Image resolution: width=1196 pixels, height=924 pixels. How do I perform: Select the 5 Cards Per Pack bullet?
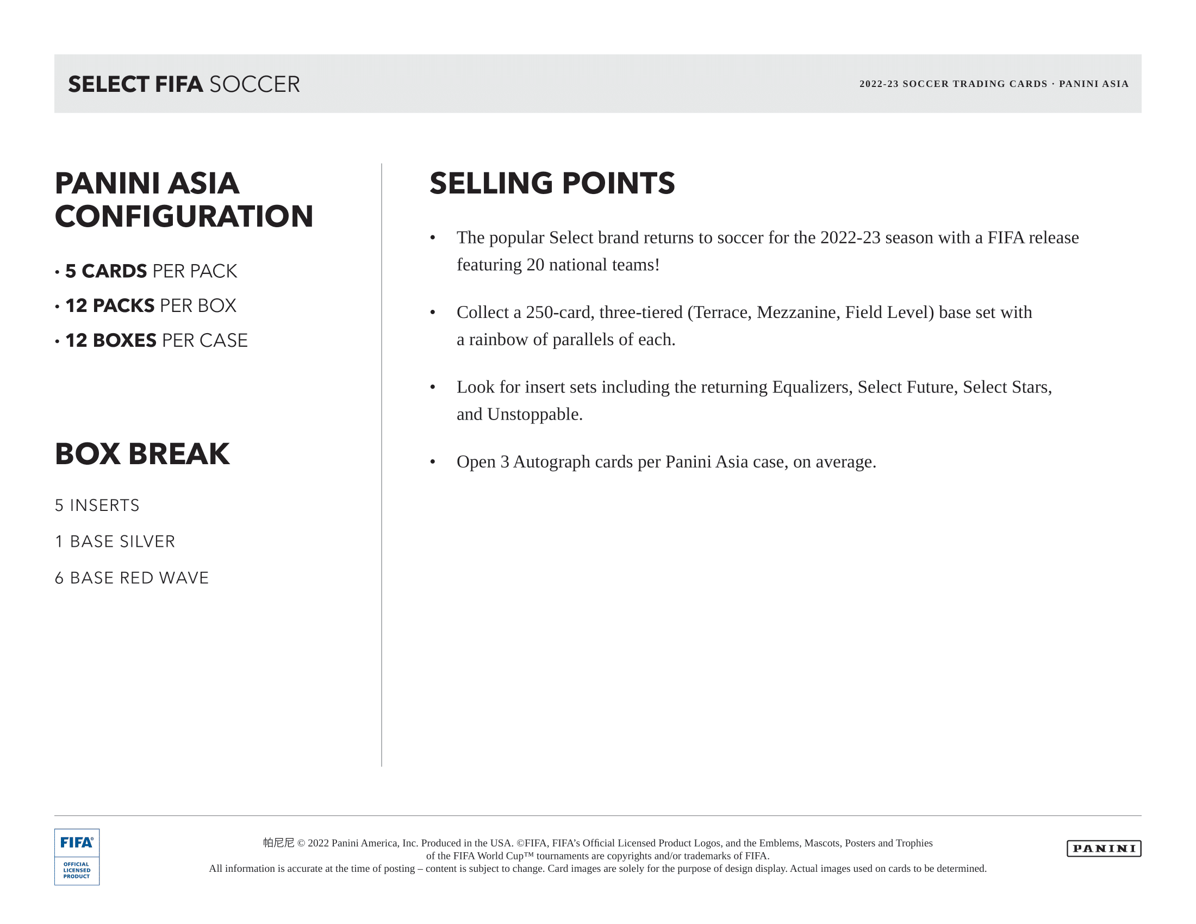coord(146,271)
